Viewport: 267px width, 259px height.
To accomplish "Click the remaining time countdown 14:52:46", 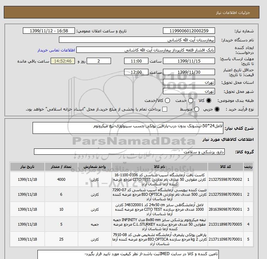I will pyautogui.click(x=63, y=61).
